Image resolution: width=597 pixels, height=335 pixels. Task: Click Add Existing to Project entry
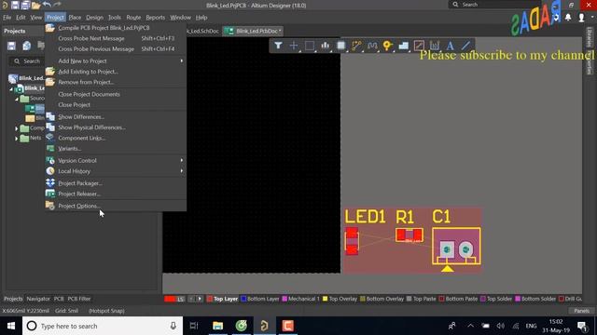[116, 72]
